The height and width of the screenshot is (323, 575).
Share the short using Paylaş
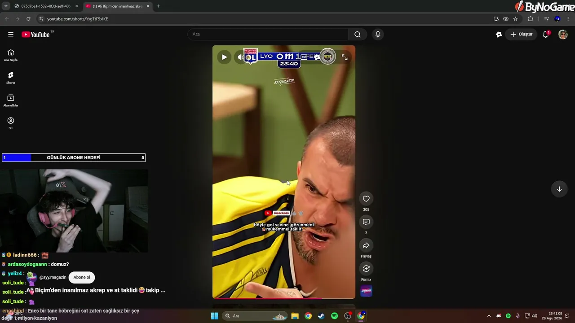366,245
